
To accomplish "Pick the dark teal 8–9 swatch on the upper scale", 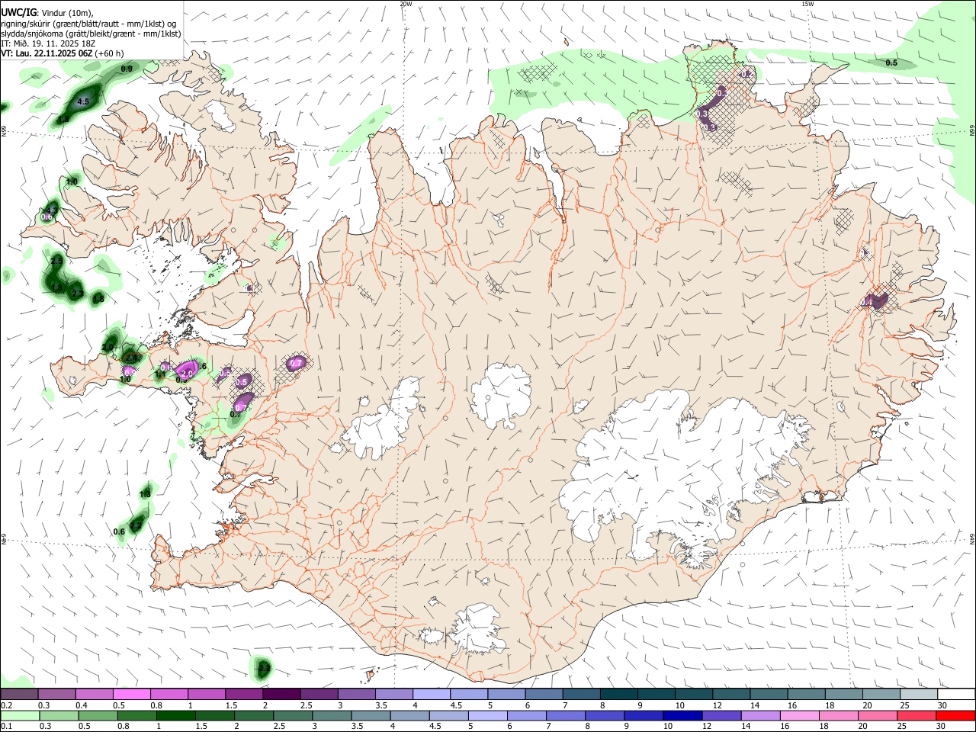I will (619, 695).
